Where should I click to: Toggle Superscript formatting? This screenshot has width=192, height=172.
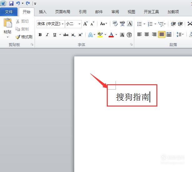point(80,35)
